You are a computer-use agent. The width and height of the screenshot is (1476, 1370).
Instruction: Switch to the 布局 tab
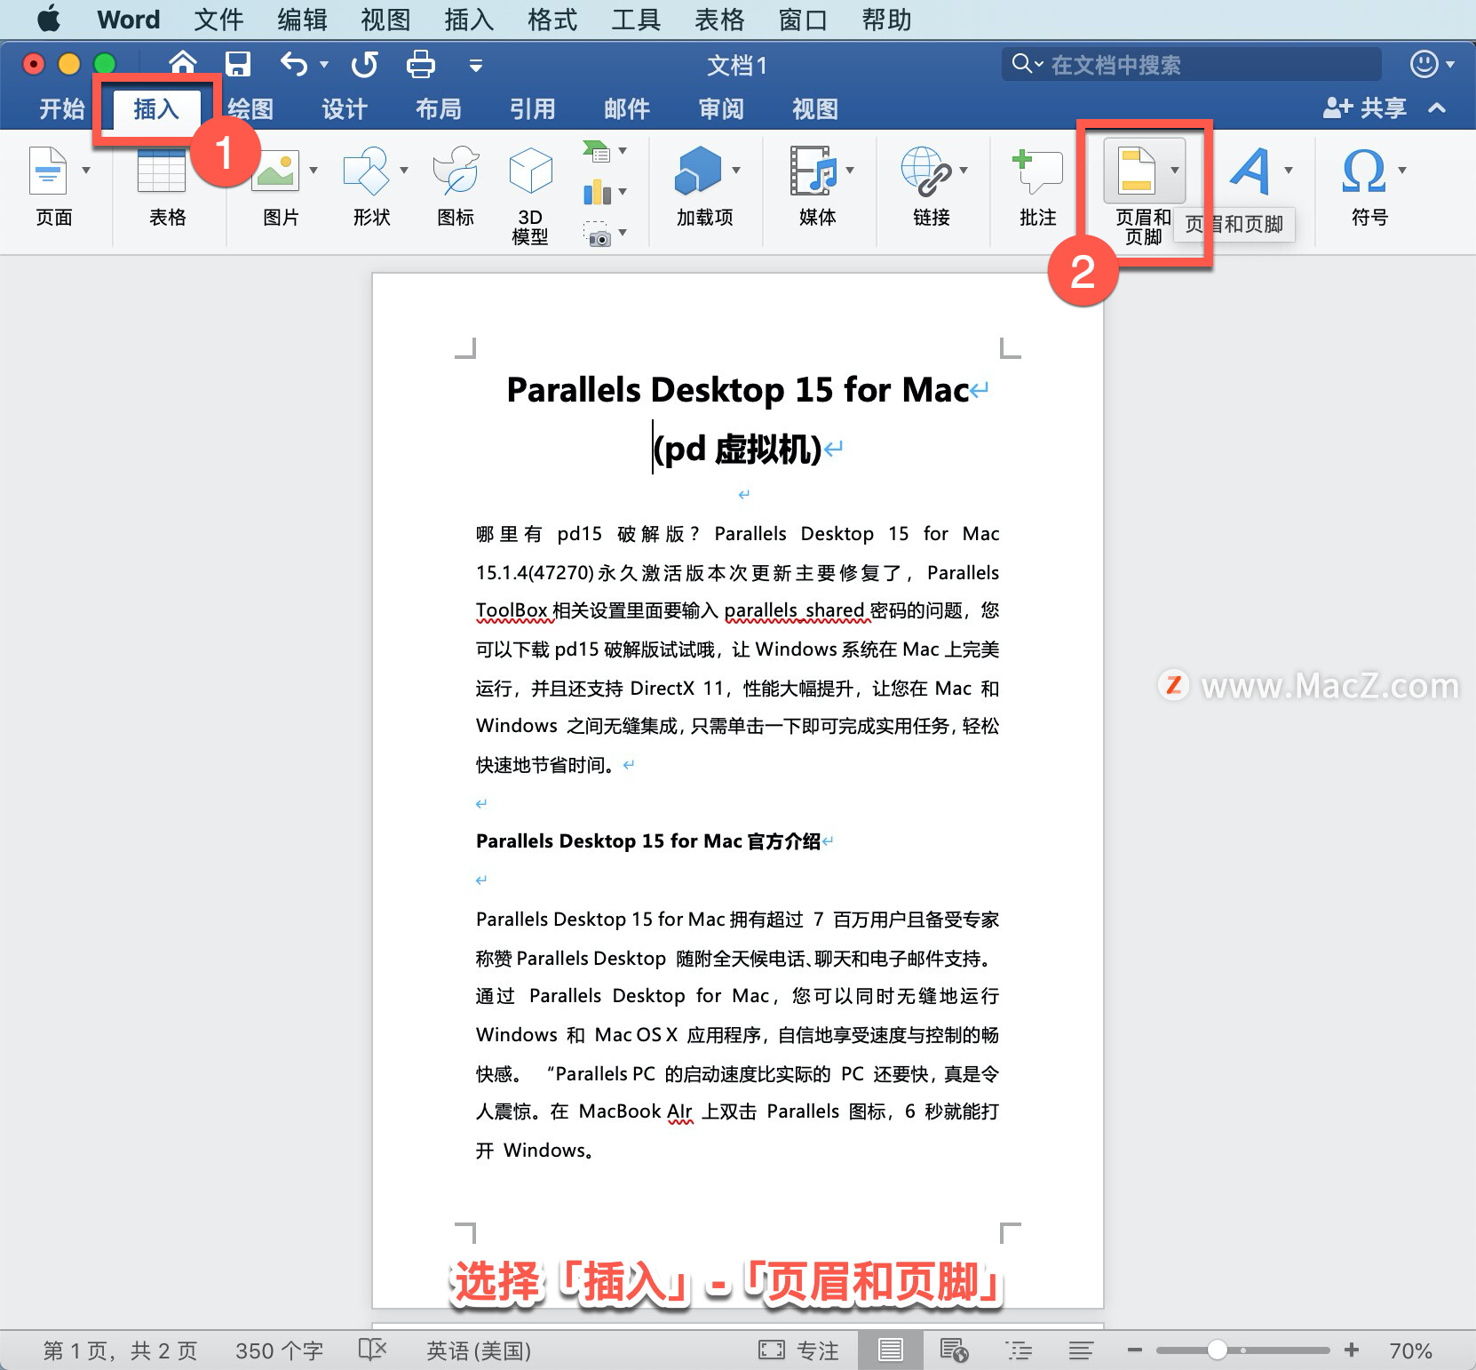point(439,108)
